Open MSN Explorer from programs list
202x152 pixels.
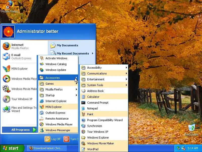(58, 107)
